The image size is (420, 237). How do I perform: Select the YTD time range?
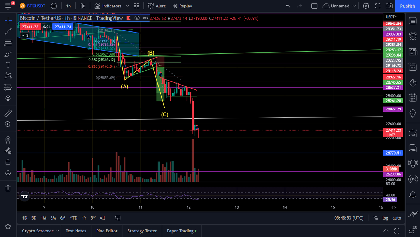(73, 218)
